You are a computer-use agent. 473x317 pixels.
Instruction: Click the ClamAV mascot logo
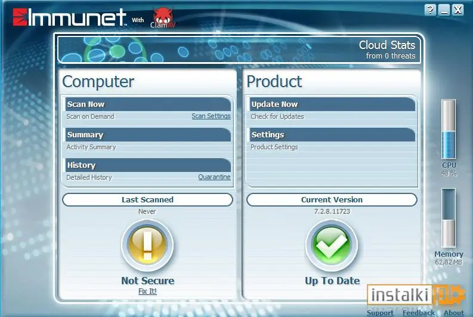pyautogui.click(x=162, y=18)
